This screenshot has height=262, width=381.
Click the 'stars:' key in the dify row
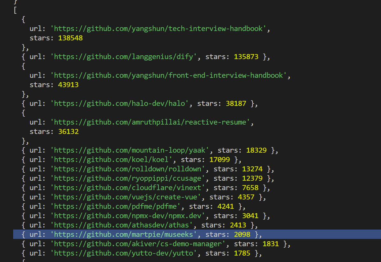pyautogui.click(x=218, y=57)
